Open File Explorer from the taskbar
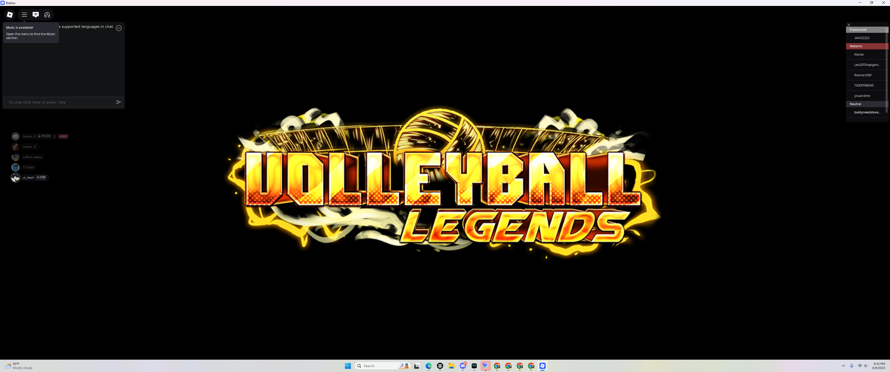This screenshot has height=372, width=890. coord(451,366)
